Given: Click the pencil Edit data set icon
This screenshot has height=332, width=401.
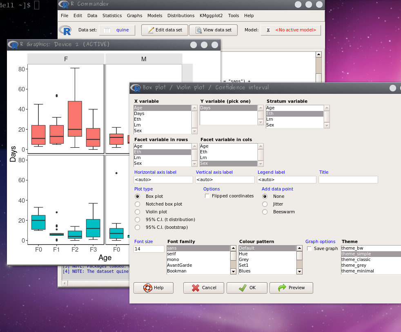Looking at the screenshot, I should 151,30.
